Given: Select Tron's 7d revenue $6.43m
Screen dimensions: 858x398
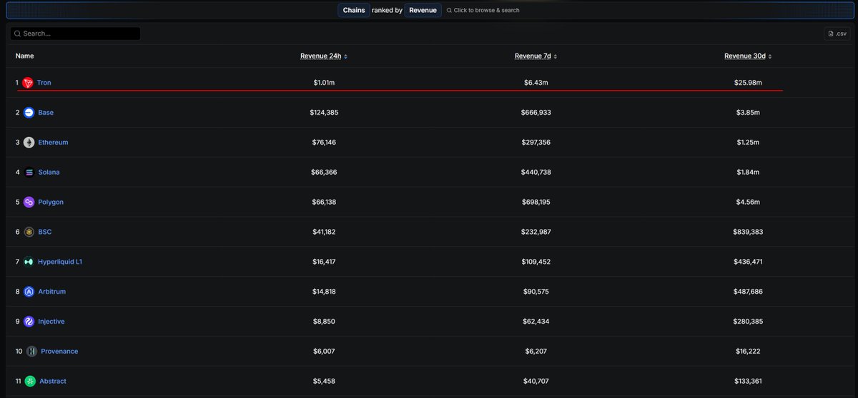Looking at the screenshot, I should click(536, 83).
